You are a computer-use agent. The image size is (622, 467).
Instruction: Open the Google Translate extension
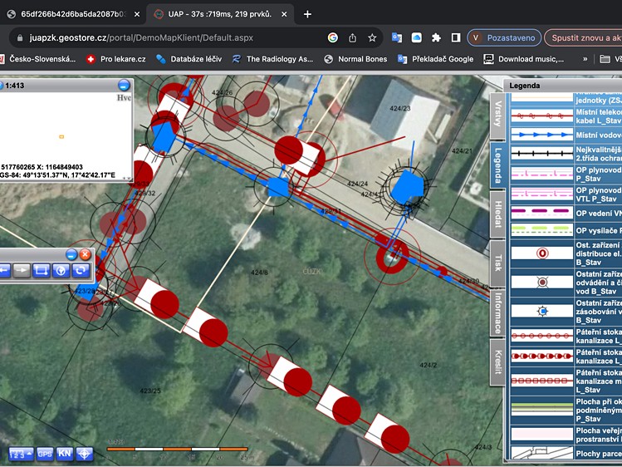tap(397, 37)
